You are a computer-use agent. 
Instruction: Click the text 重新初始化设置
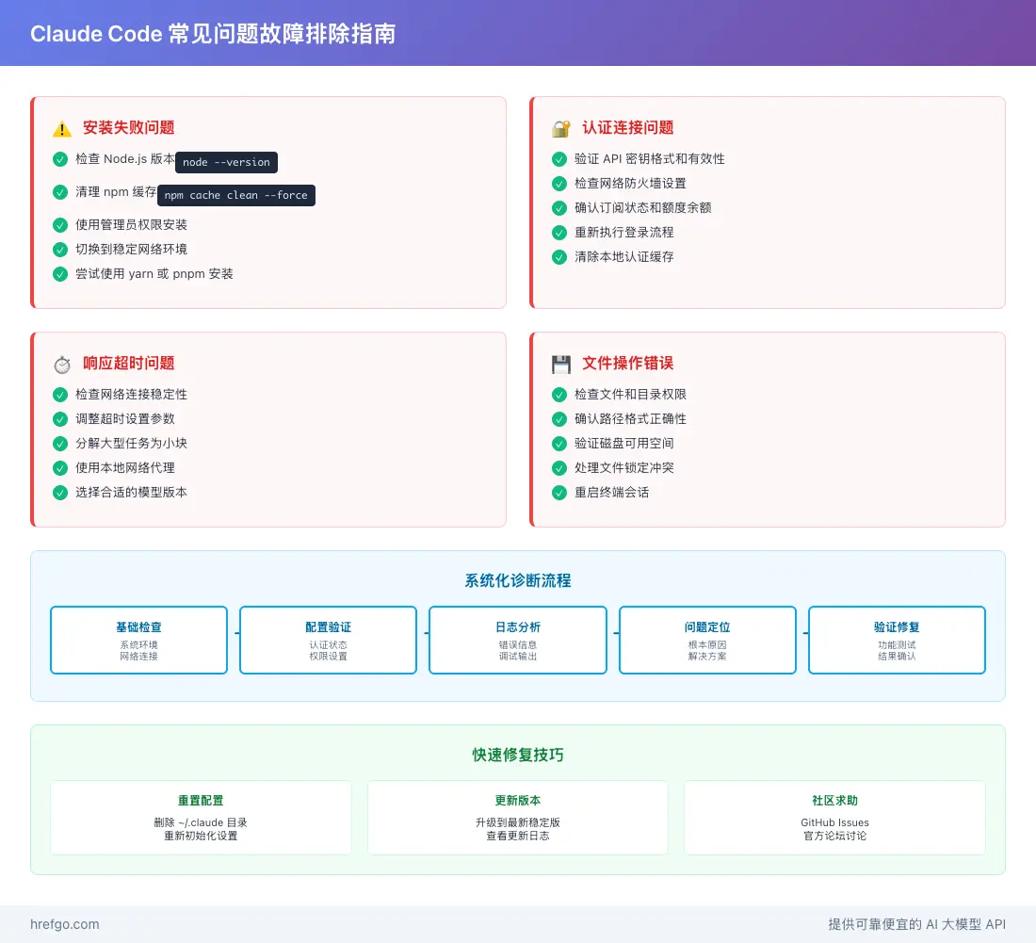coord(201,836)
